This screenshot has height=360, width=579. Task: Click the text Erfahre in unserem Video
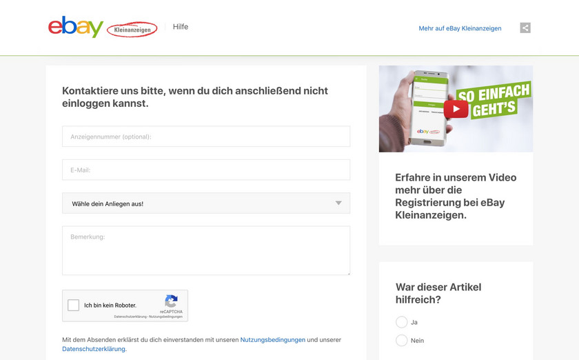[x=456, y=196]
